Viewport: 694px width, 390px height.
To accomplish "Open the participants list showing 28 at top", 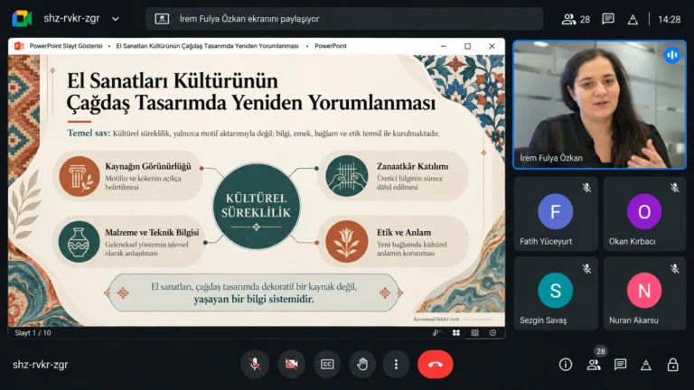I will point(576,19).
